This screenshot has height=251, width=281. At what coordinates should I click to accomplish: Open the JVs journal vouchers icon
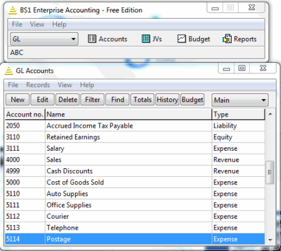pos(152,39)
